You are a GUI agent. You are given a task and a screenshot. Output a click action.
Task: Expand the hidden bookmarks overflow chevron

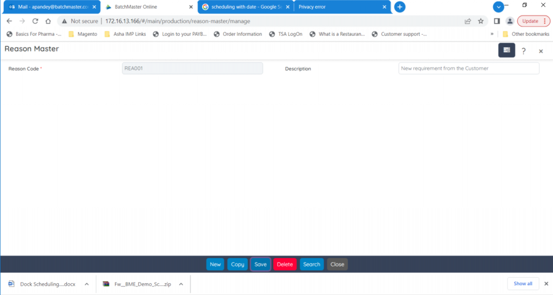point(492,34)
